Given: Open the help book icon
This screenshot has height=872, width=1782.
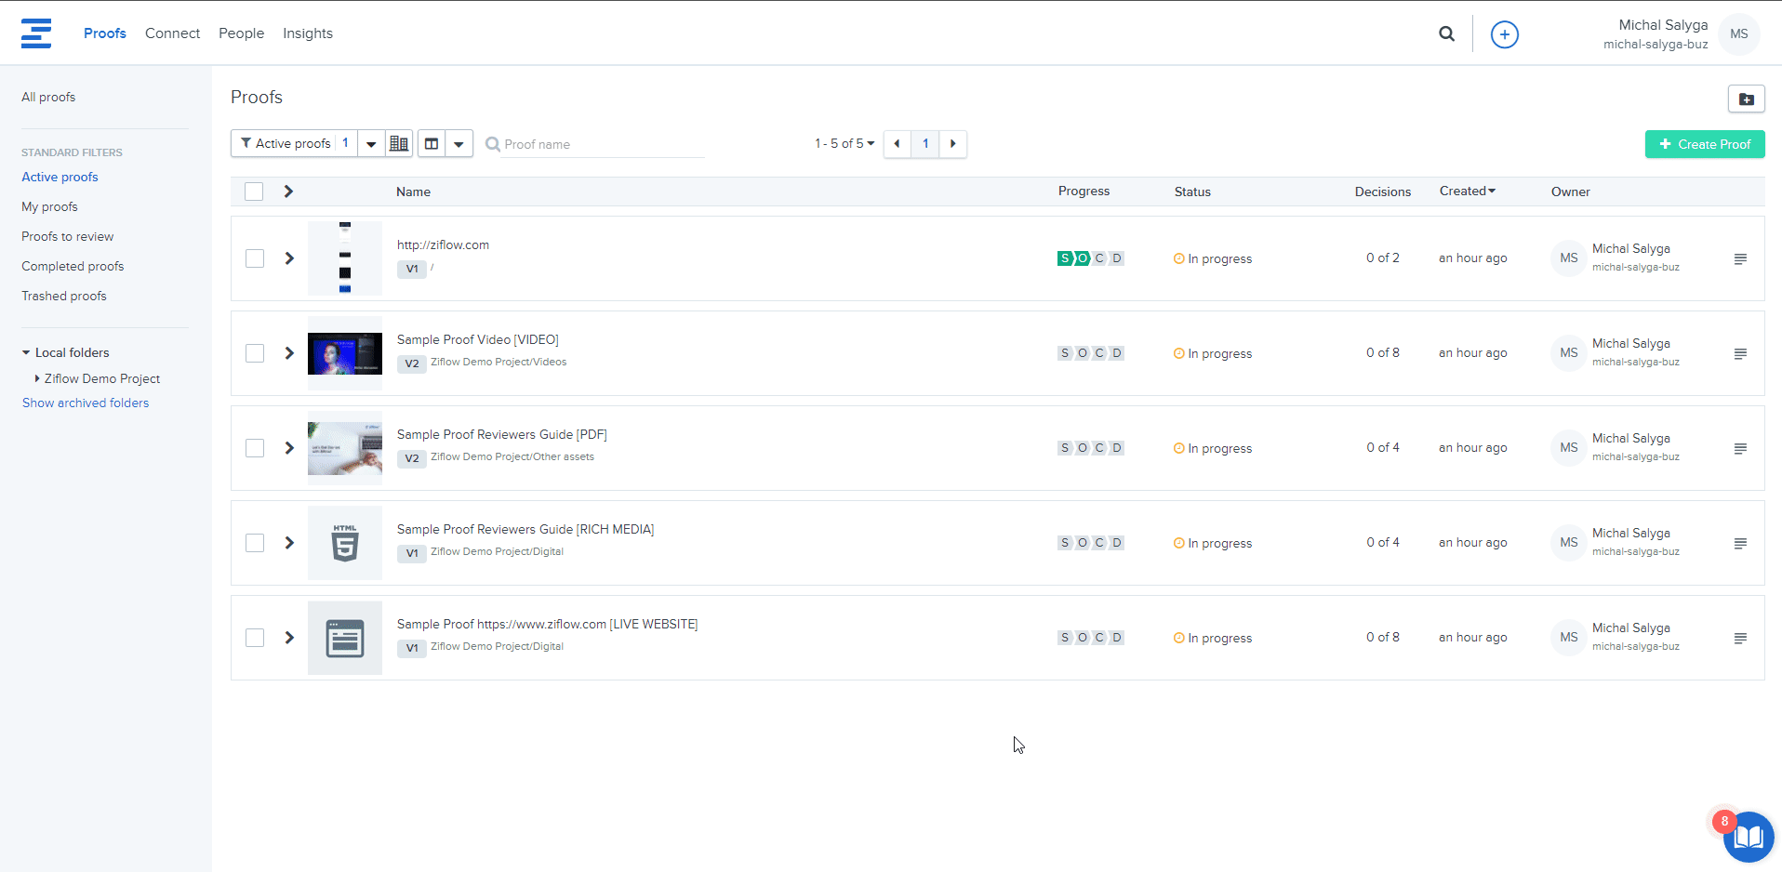Looking at the screenshot, I should coord(1748,838).
